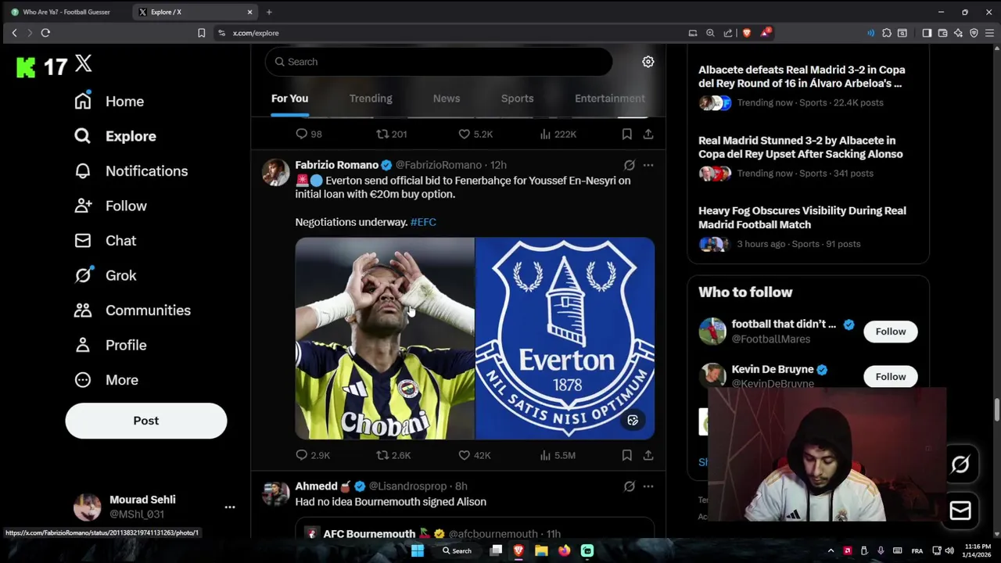Open more options on Fabrizio Romano's post
The height and width of the screenshot is (563, 1001).
pos(648,165)
